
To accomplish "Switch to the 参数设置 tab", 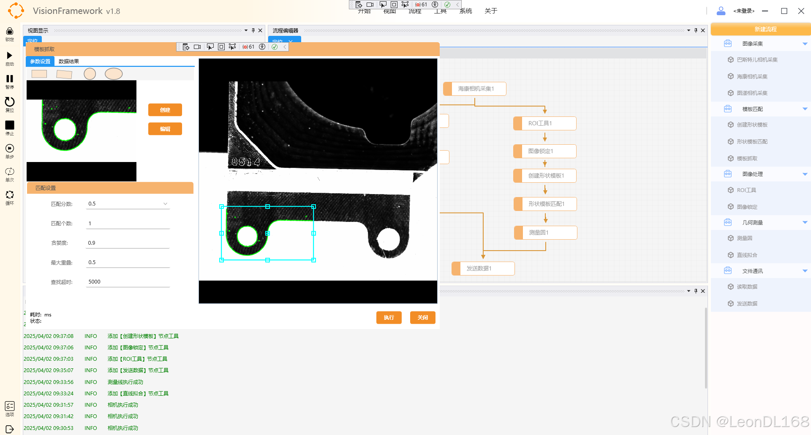I will click(40, 62).
